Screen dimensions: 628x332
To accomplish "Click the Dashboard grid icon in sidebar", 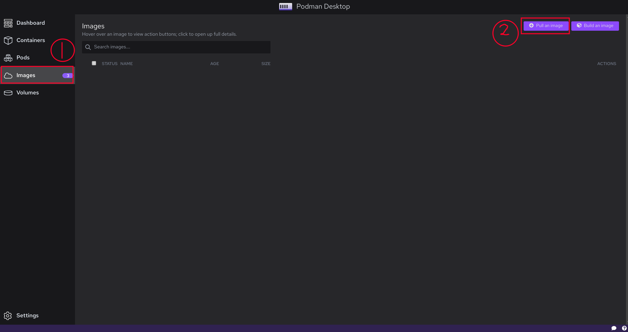I will click(8, 23).
